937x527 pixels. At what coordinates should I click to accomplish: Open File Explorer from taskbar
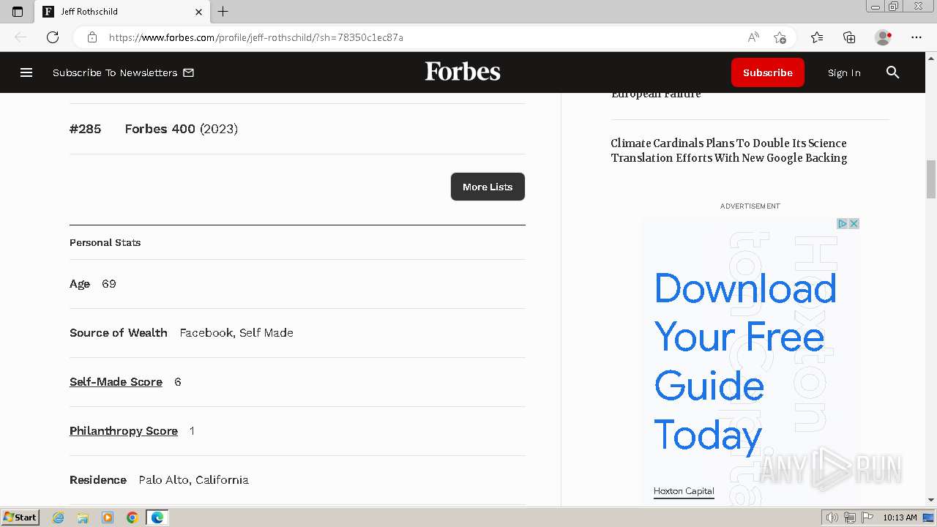coord(83,517)
